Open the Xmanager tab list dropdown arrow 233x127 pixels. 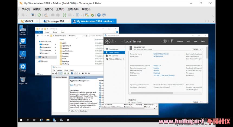213,21
